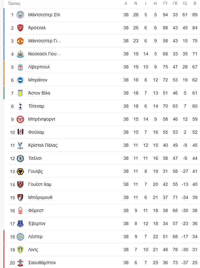Click the Everton club badge
This screenshot has width=200, height=268.
[20, 223]
